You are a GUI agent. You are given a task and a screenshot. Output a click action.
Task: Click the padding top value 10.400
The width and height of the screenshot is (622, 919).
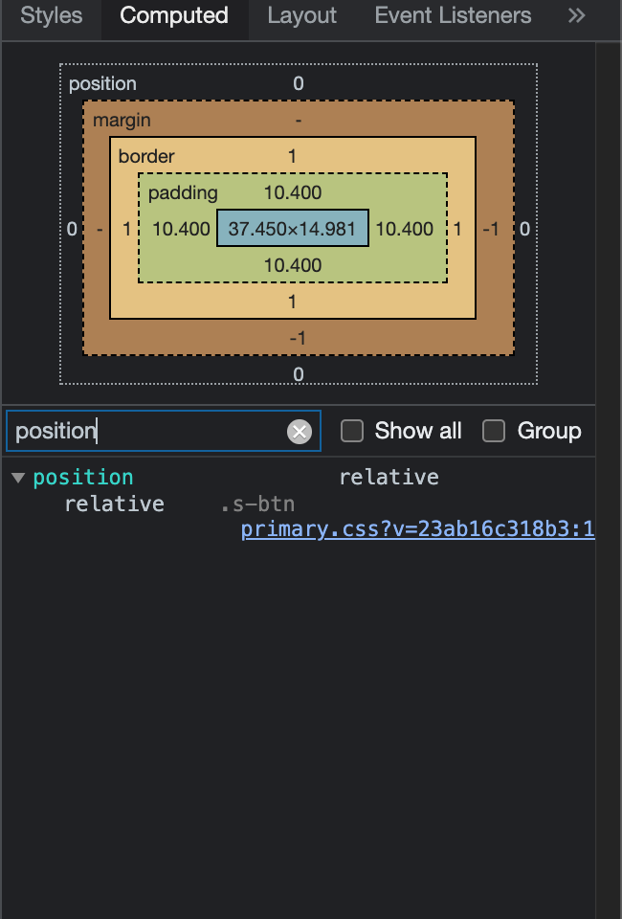tap(292, 192)
